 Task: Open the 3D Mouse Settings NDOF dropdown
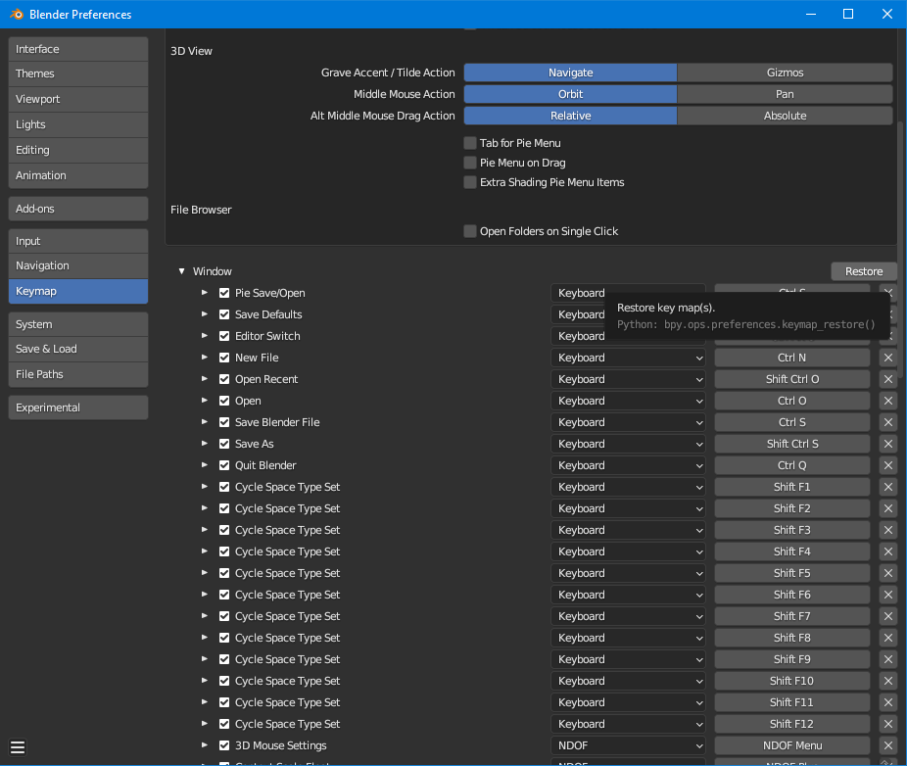pos(628,745)
